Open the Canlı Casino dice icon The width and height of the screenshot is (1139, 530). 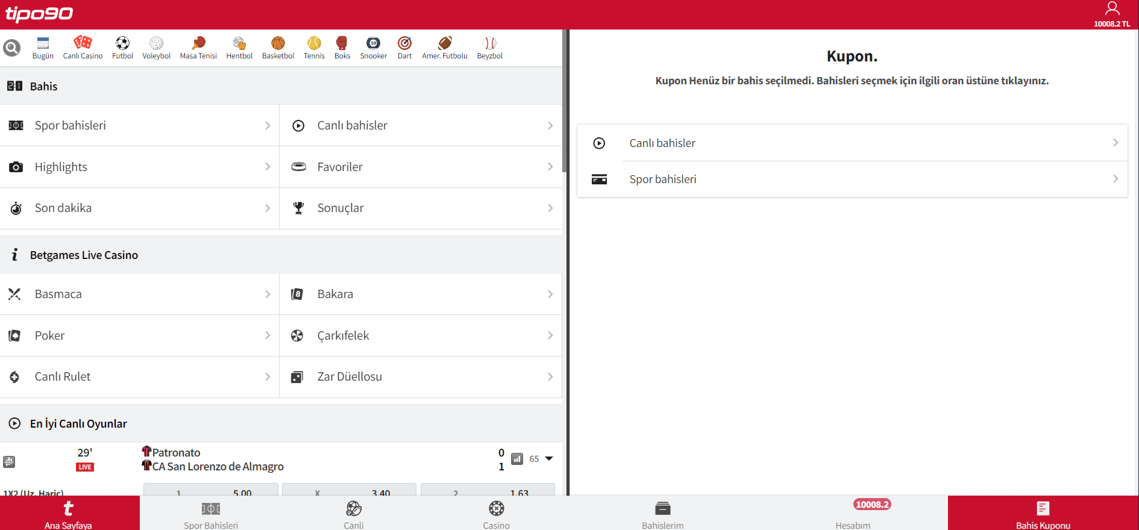coord(83,43)
